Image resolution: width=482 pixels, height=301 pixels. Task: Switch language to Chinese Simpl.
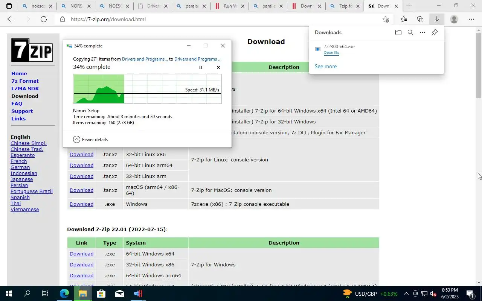tap(29, 143)
